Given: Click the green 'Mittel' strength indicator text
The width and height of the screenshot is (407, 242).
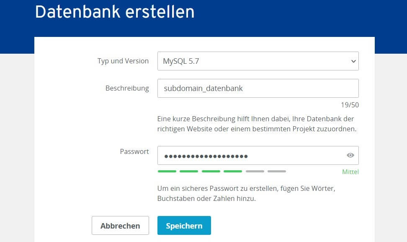Looking at the screenshot, I should coord(350,172).
